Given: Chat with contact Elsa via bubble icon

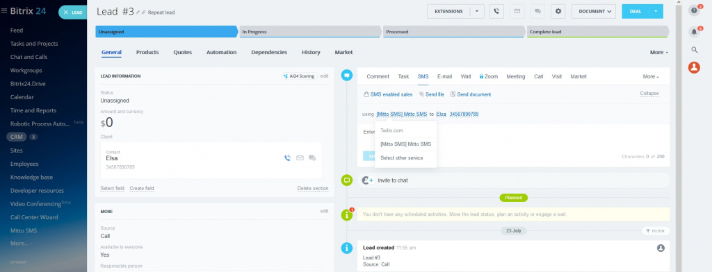Looking at the screenshot, I should (x=312, y=158).
